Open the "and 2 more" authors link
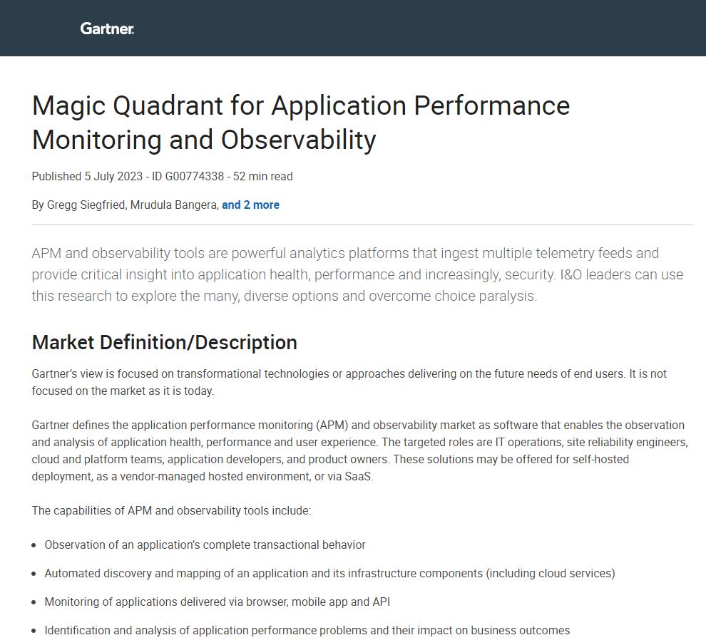Viewport: 706px width, 640px height. (250, 205)
